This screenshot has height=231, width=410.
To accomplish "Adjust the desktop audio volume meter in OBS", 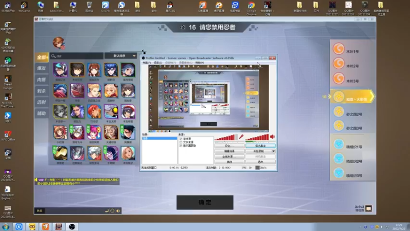I will (257, 137).
